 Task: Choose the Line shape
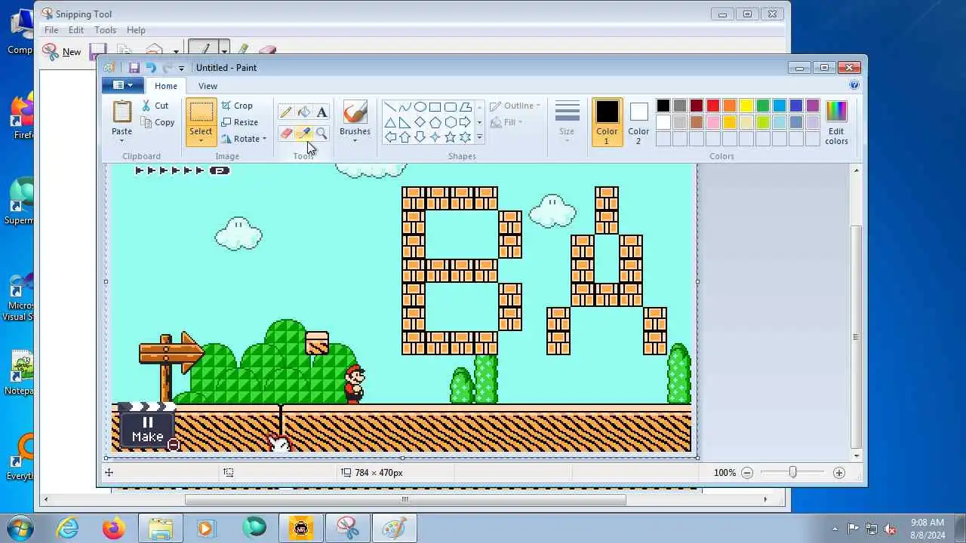[390, 107]
